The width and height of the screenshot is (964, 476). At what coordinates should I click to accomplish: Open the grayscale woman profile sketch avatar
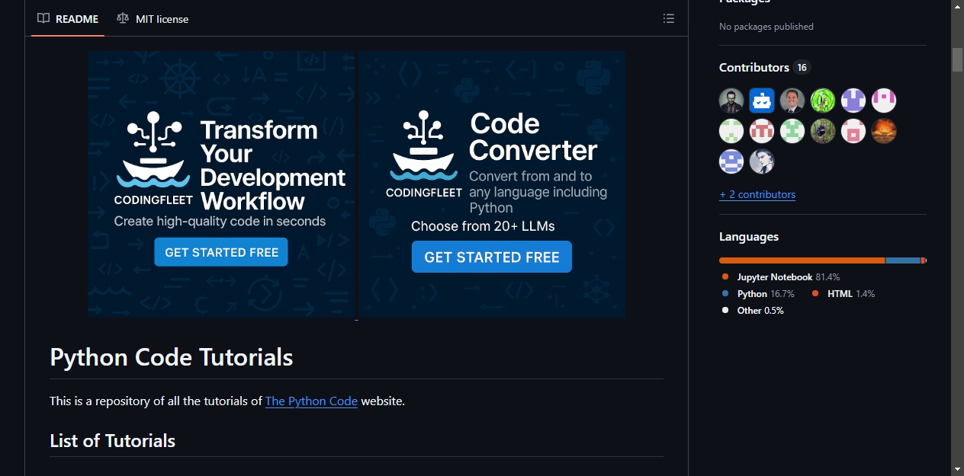coord(762,161)
